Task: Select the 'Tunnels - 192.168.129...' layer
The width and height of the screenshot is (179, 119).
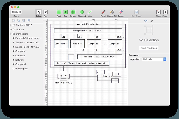Action: (26, 43)
